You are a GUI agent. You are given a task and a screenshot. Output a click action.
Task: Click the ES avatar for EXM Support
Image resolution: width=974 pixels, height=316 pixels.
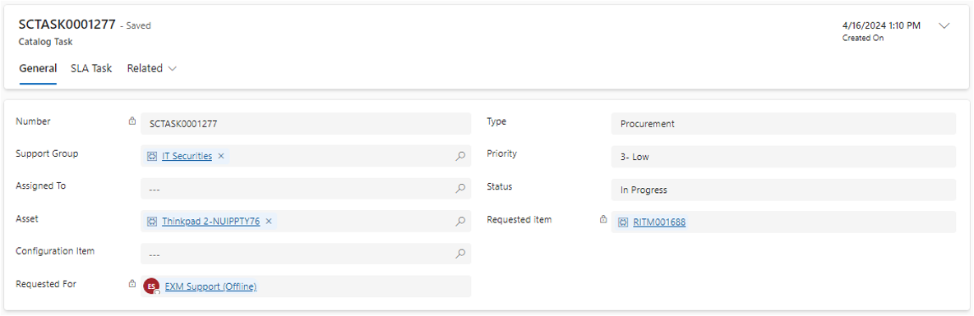coord(151,286)
